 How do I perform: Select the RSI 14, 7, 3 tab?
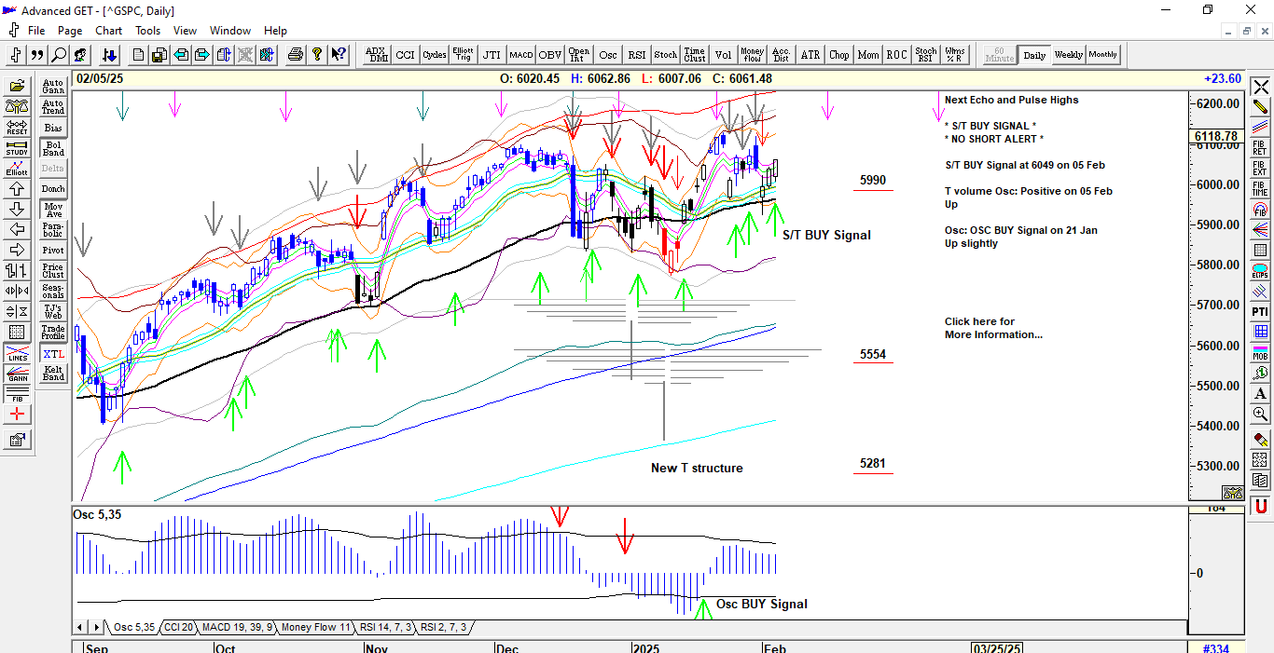(x=387, y=628)
